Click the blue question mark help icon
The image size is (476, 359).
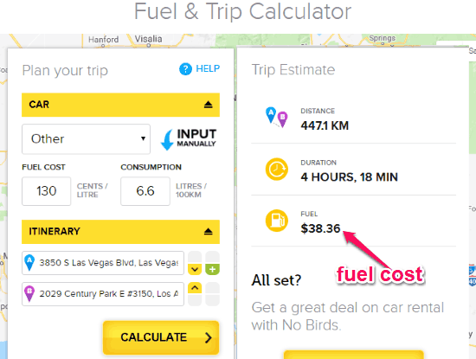[x=185, y=69]
